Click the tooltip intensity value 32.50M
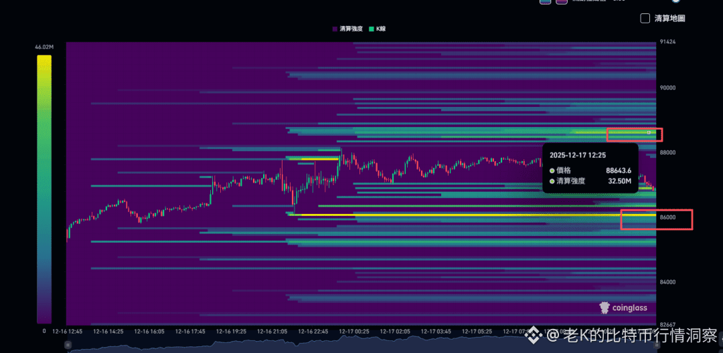The image size is (723, 353). click(620, 181)
